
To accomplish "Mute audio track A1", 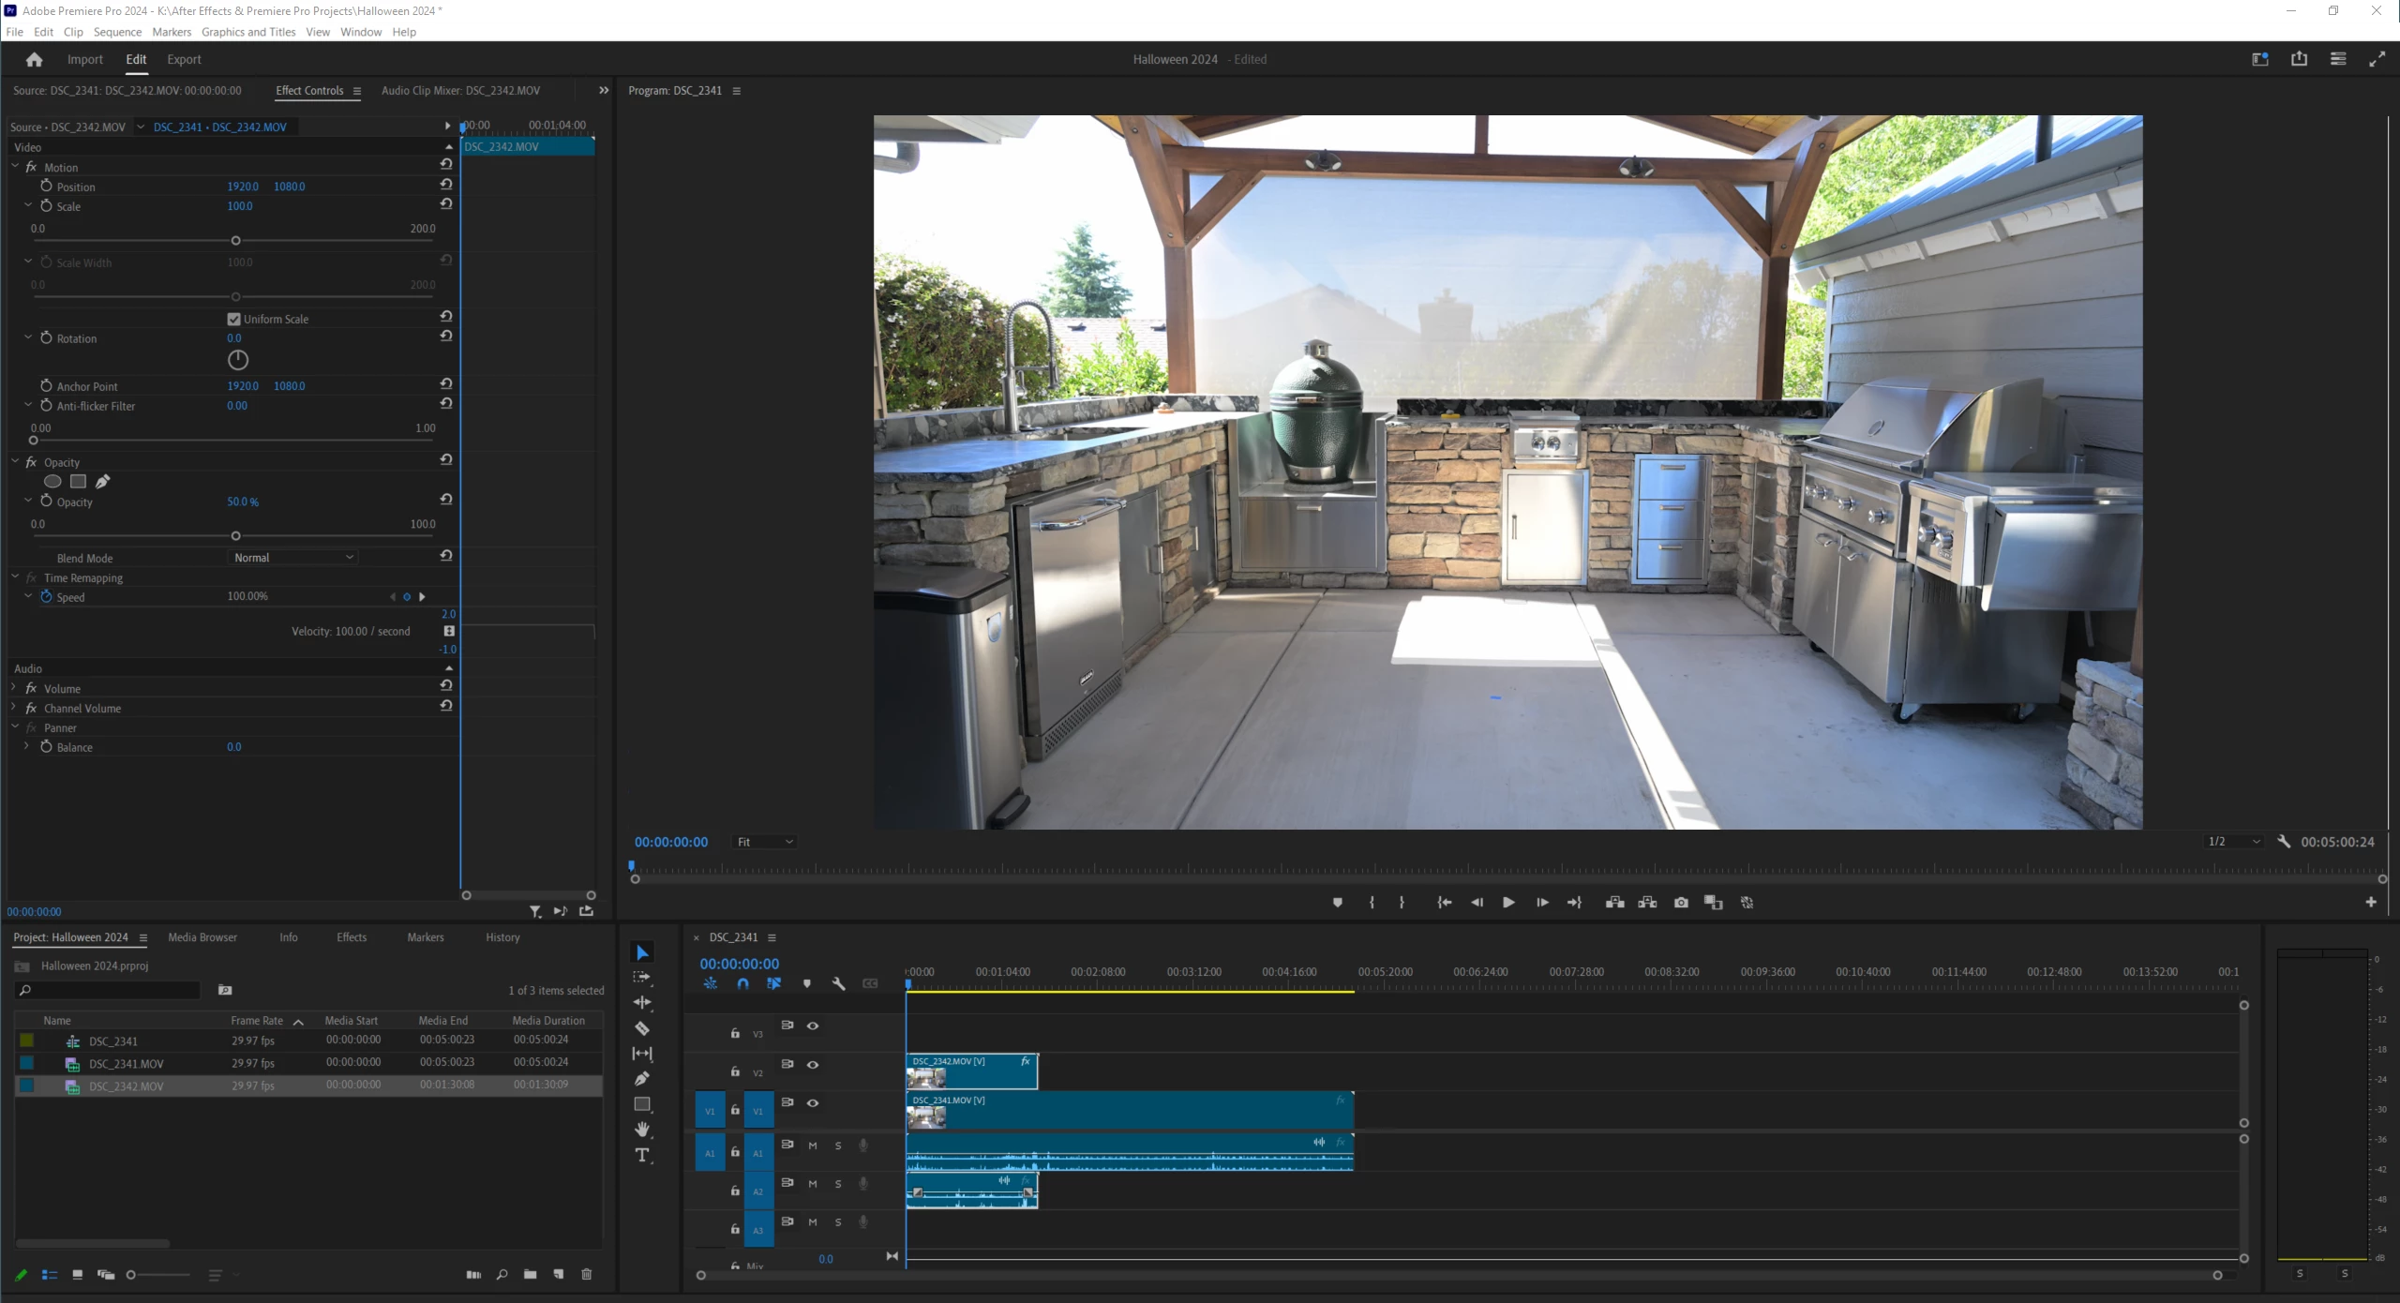I will [813, 1146].
